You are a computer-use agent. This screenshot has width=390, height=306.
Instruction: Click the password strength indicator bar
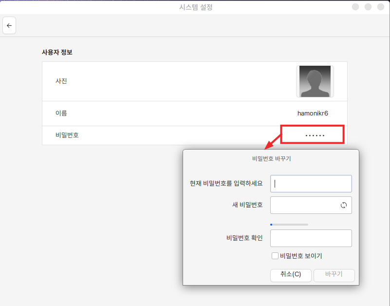[289, 225]
